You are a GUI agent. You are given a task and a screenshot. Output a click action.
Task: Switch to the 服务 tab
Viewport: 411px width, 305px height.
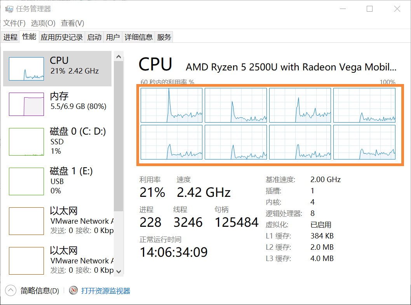point(164,37)
